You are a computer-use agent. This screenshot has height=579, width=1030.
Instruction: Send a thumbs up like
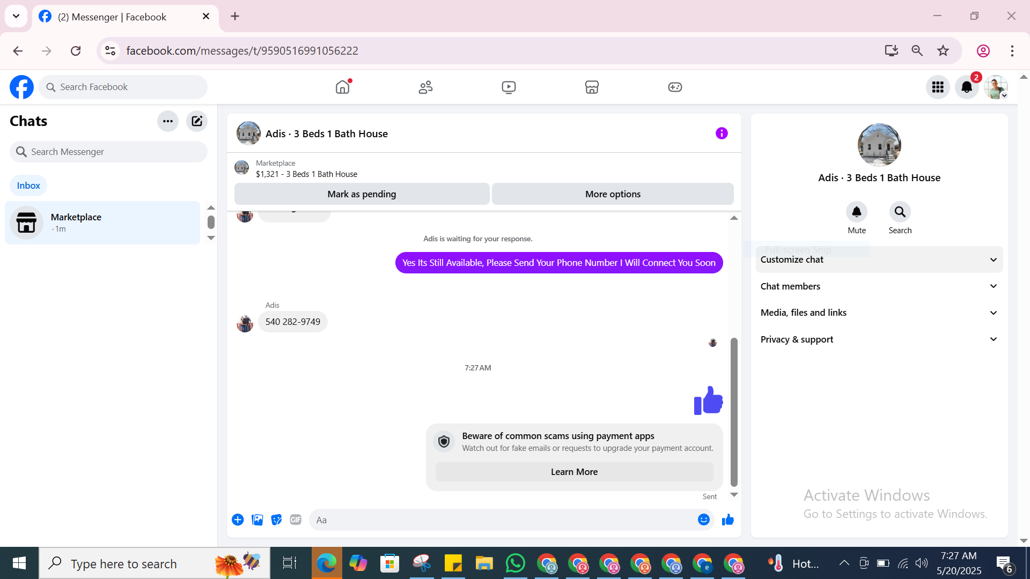pos(727,519)
